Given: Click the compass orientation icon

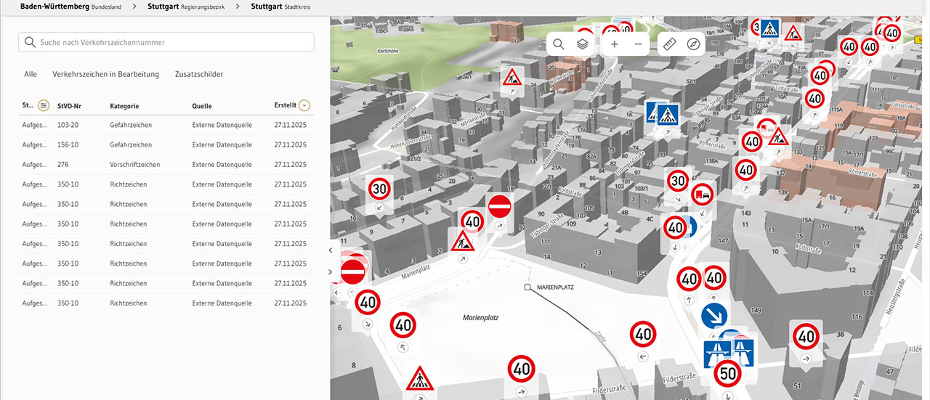Looking at the screenshot, I should tap(694, 44).
